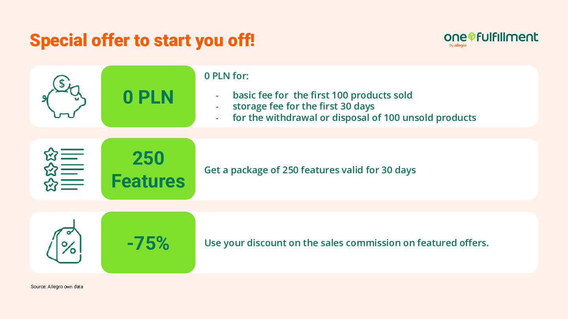Click 'basic fee for the first 100 products sold'

coord(322,95)
